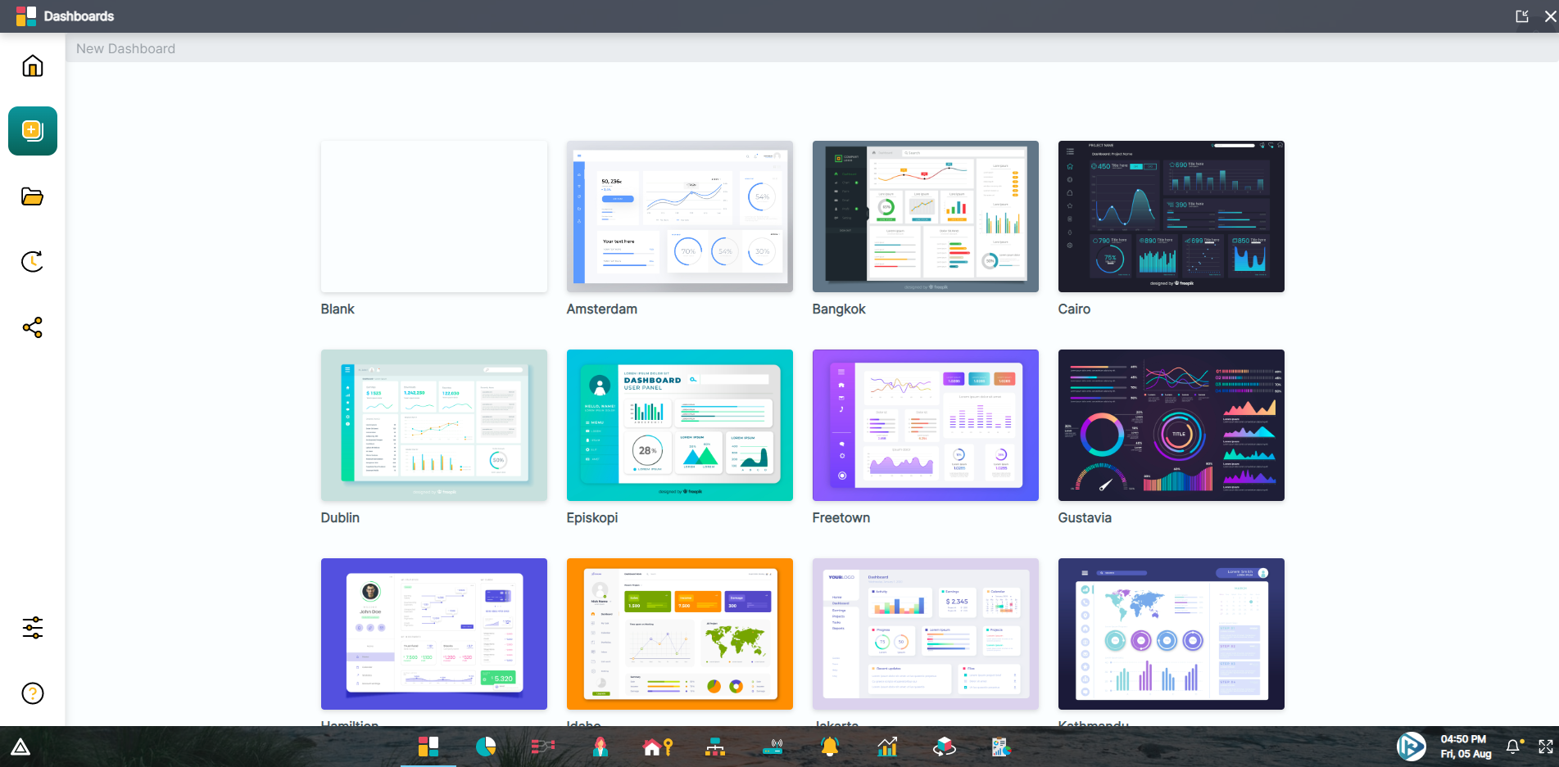
Task: Open the yellow bell alarm taskbar app
Action: tap(830, 747)
